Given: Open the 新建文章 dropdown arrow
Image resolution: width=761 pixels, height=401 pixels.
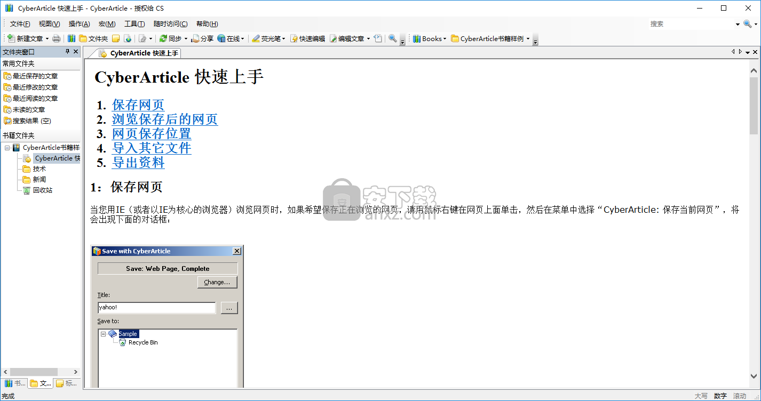Looking at the screenshot, I should point(47,38).
